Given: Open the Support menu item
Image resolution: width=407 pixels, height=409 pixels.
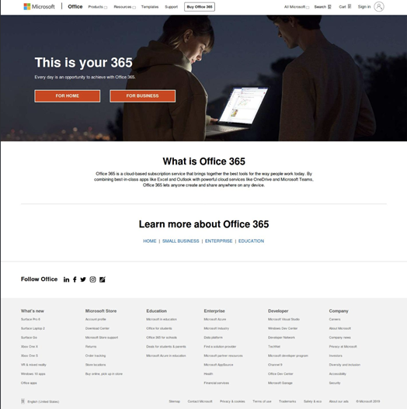Looking at the screenshot, I should point(171,7).
